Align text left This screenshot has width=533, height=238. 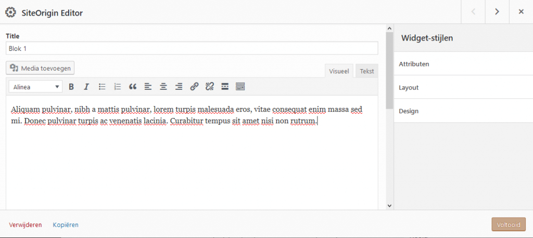click(148, 87)
